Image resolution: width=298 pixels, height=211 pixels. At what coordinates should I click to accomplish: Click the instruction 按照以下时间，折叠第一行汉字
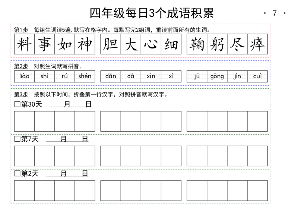[x=74, y=94]
